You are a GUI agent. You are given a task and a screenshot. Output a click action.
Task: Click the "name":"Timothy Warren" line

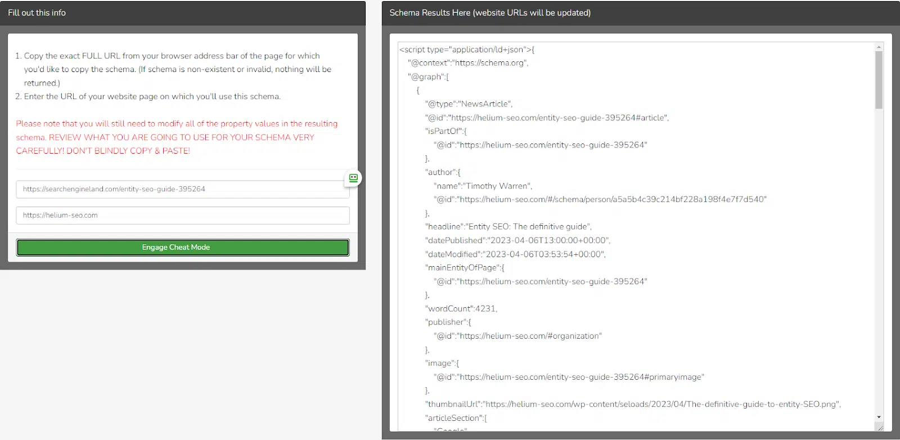point(483,186)
